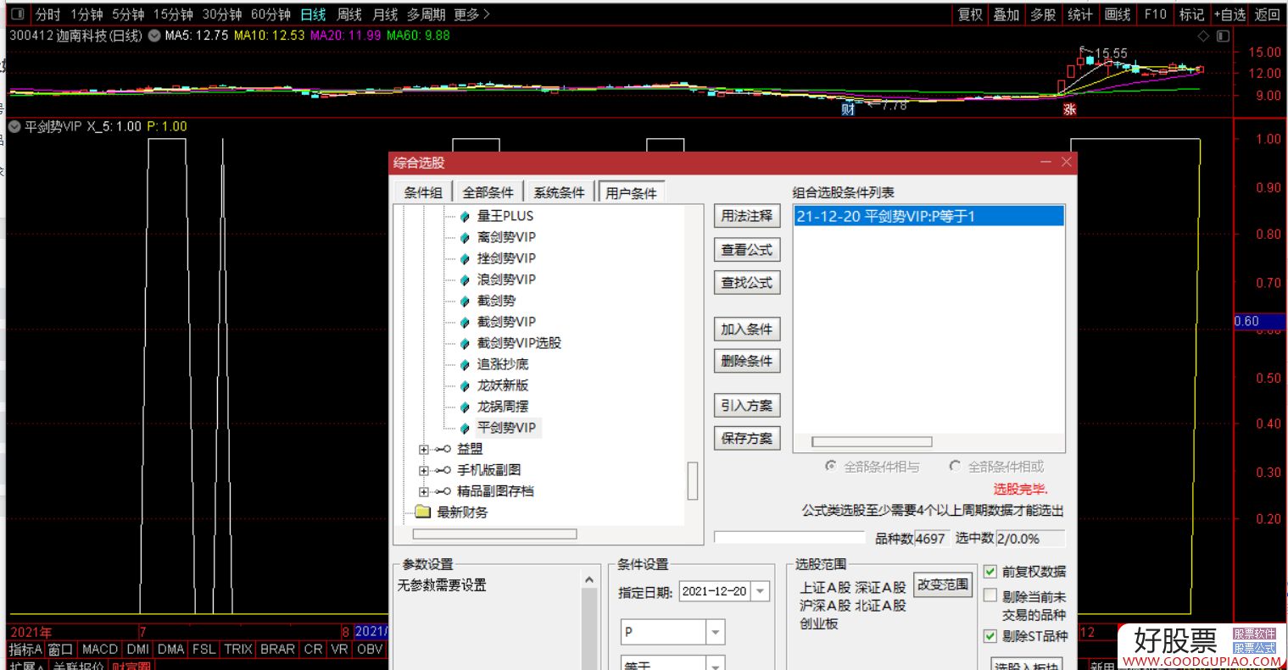Click the panel layout icon beside the diamond
This screenshot has width=1288, height=670.
(1222, 36)
